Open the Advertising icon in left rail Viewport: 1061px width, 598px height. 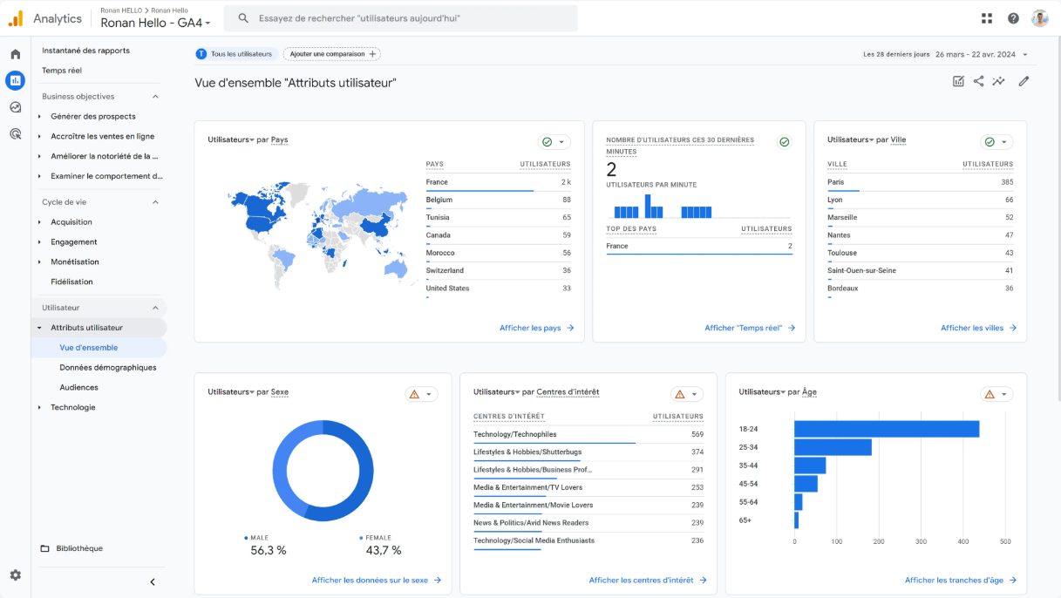tap(15, 133)
